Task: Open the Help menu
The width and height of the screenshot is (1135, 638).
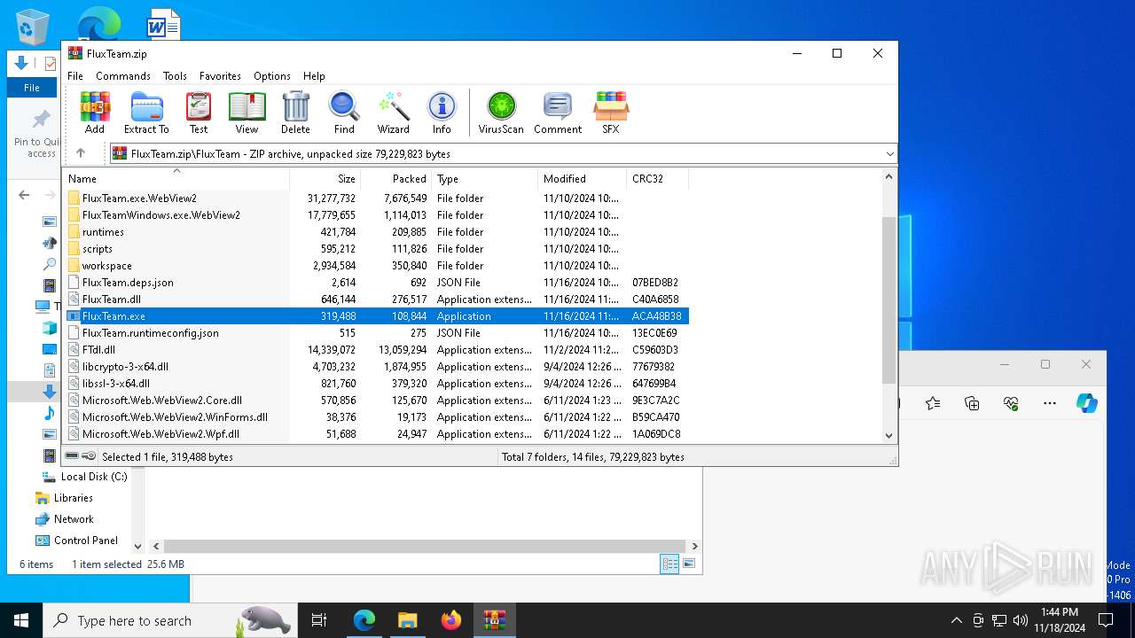Action: point(314,76)
